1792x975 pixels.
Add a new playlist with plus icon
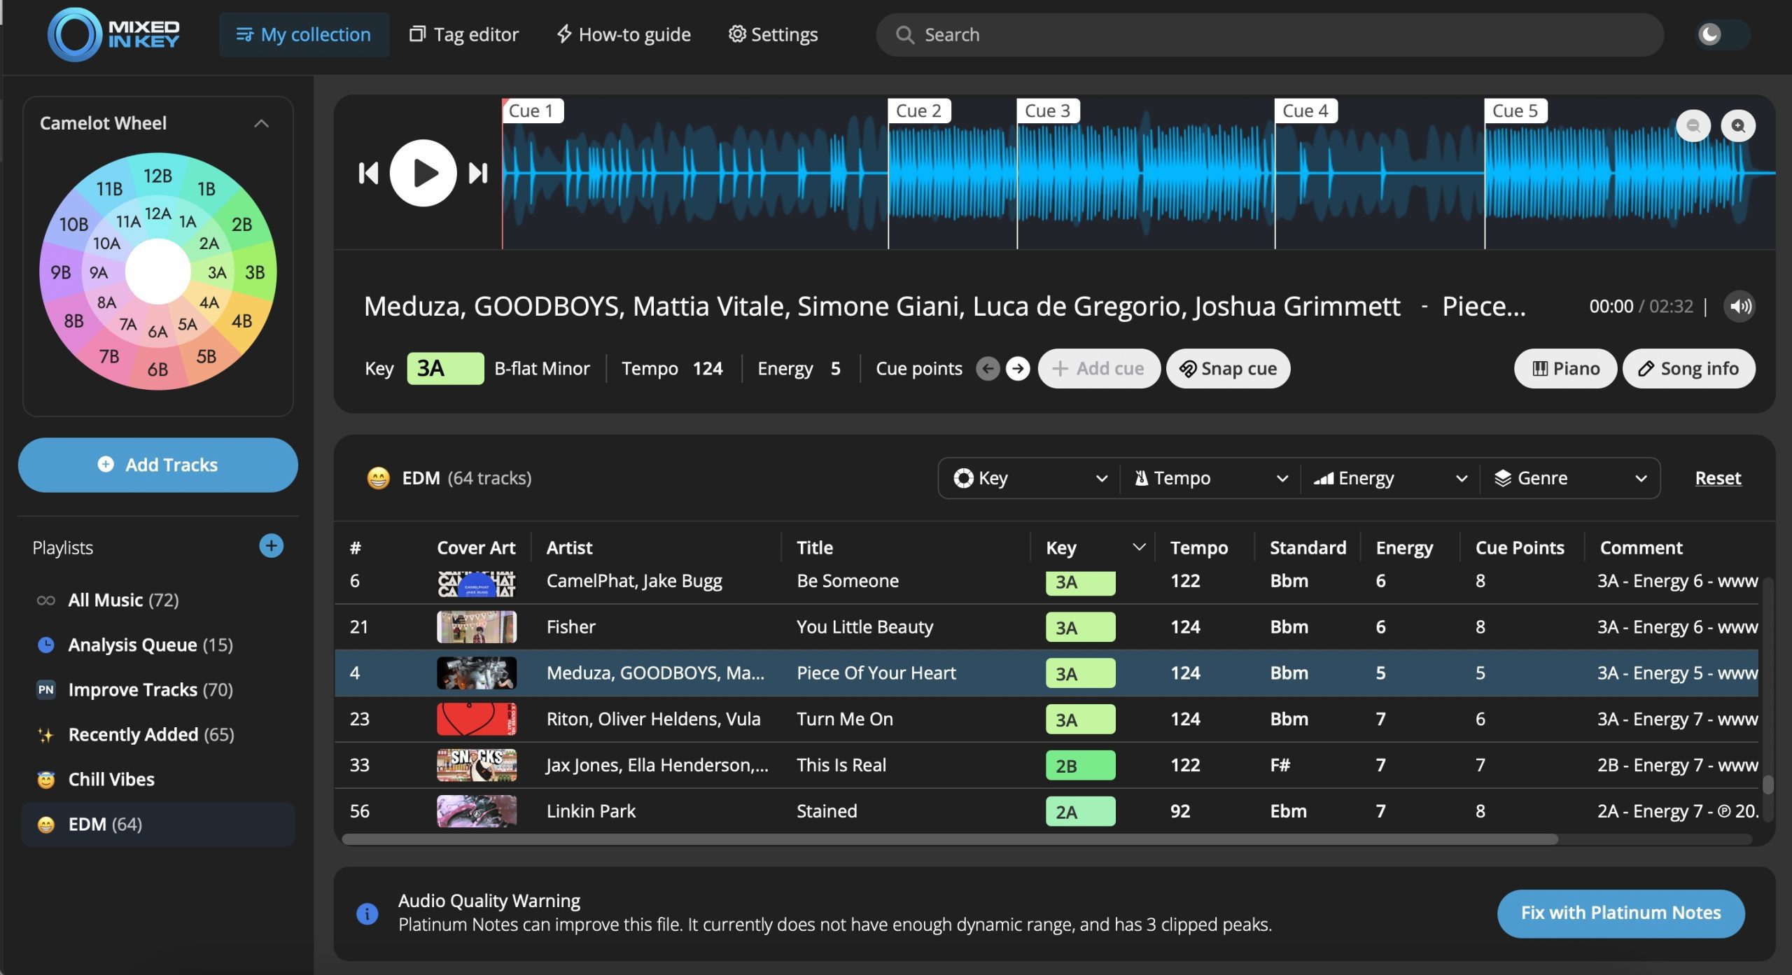tap(271, 546)
